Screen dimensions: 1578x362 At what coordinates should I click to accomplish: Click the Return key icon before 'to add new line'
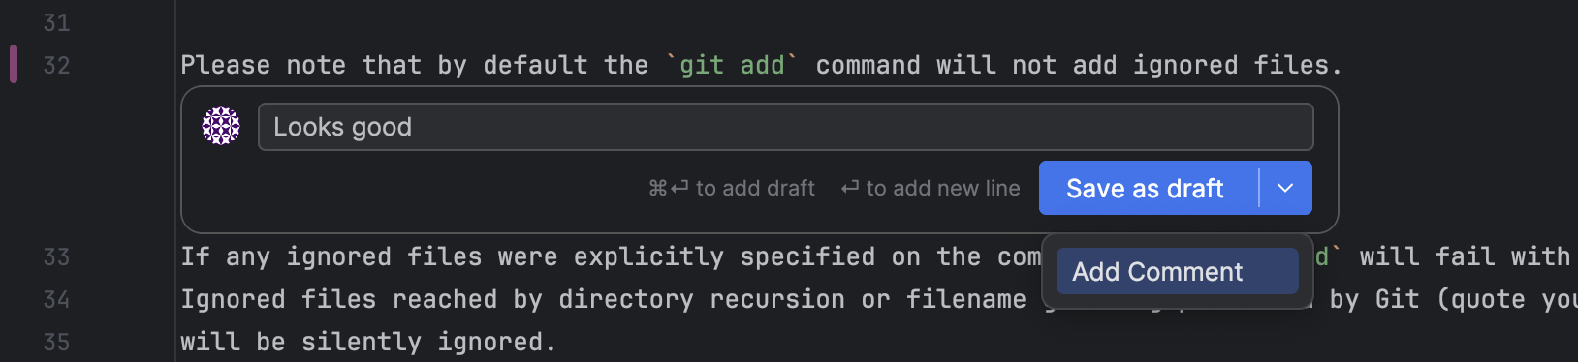850,188
